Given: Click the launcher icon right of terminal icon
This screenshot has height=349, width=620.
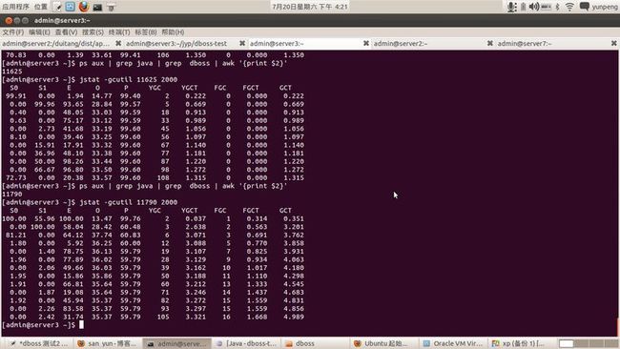Looking at the screenshot, I should click(111, 7).
